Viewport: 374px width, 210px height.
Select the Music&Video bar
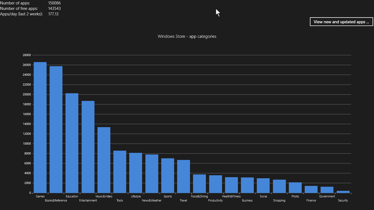tap(104, 160)
